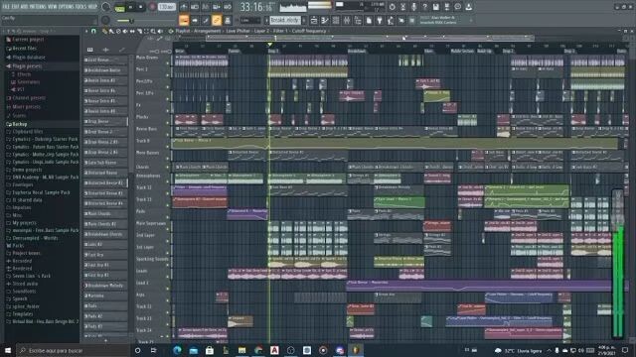Click the tempo 130 display
The image size is (636, 357).
[166, 7]
